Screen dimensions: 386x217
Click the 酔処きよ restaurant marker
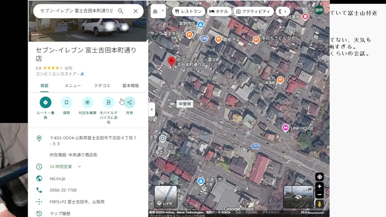(x=218, y=39)
